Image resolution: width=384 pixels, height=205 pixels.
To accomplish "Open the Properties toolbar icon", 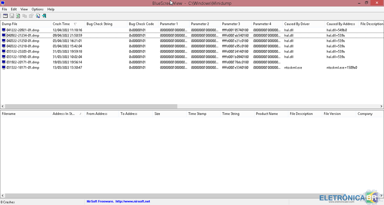I will (x=31, y=16).
